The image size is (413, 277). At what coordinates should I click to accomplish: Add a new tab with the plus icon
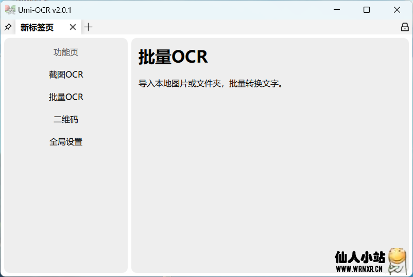pyautogui.click(x=89, y=27)
